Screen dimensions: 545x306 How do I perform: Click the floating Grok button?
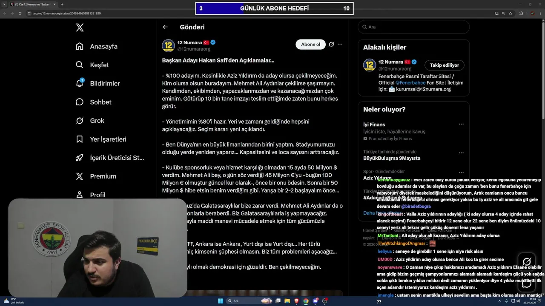527,262
